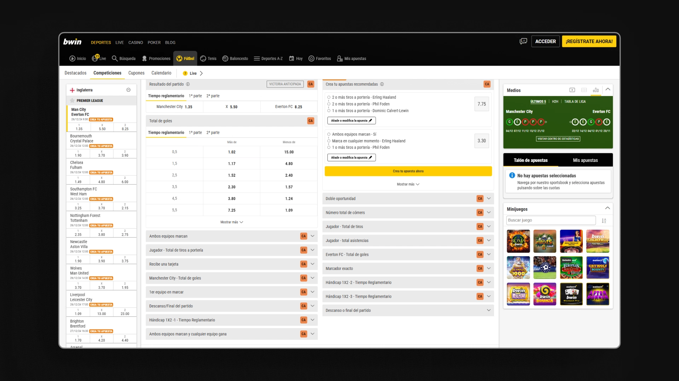Show more Total de goles lines
The height and width of the screenshot is (381, 679).
[232, 222]
